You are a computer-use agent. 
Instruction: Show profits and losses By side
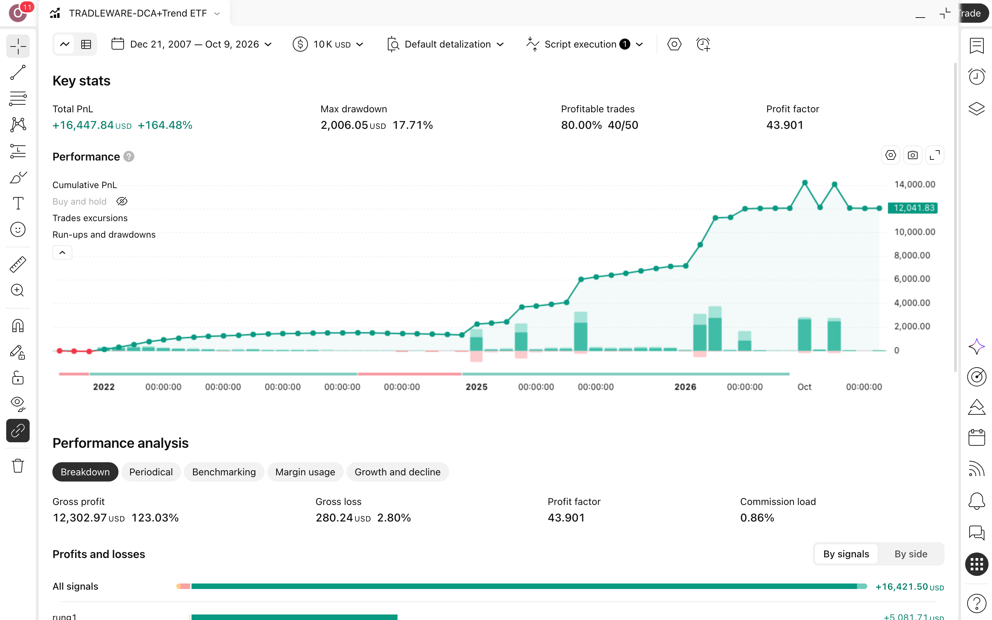click(x=911, y=554)
